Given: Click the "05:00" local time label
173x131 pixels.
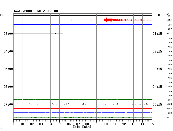Looking at the screenshot, I should (x=8, y=69).
